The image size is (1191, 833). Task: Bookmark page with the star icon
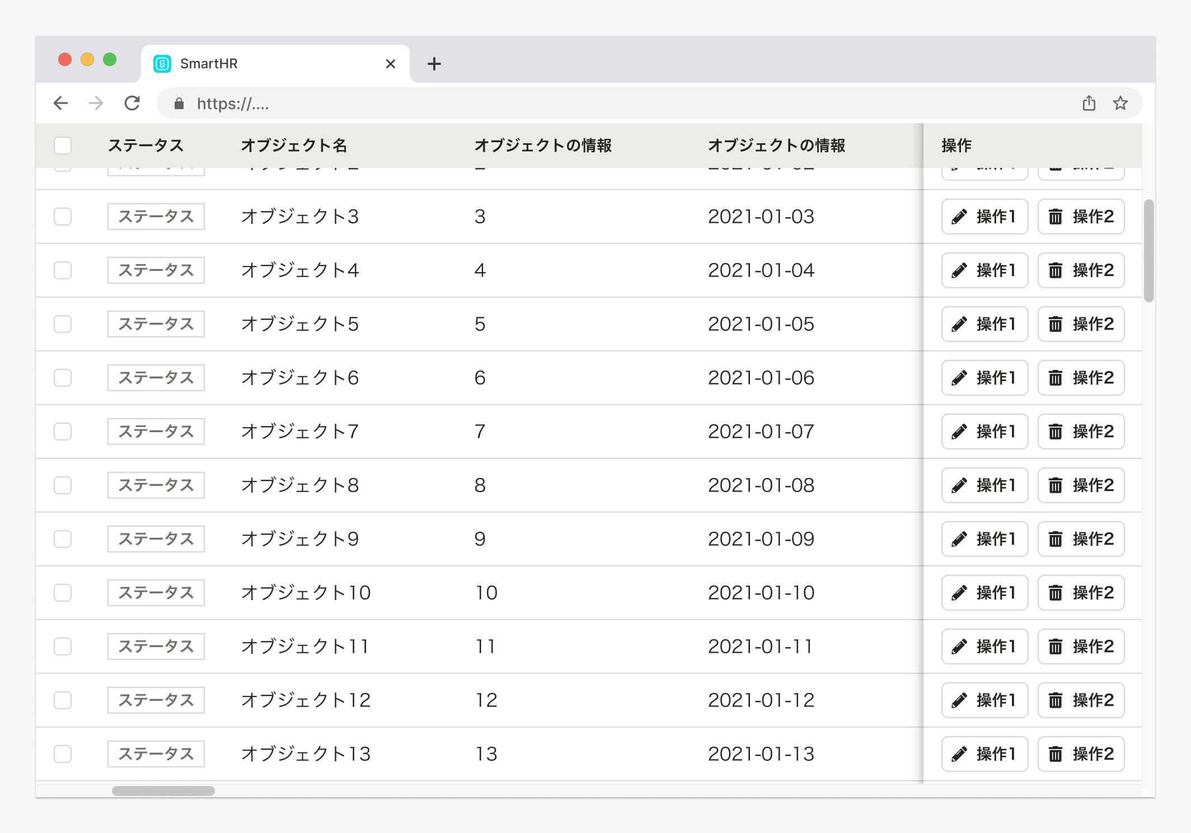(1120, 103)
